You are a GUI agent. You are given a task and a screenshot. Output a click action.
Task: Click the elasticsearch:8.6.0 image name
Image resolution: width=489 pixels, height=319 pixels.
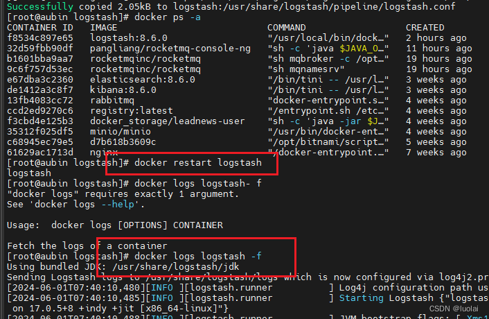143,80
